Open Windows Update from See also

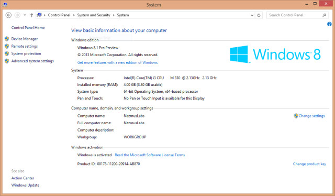point(25,185)
